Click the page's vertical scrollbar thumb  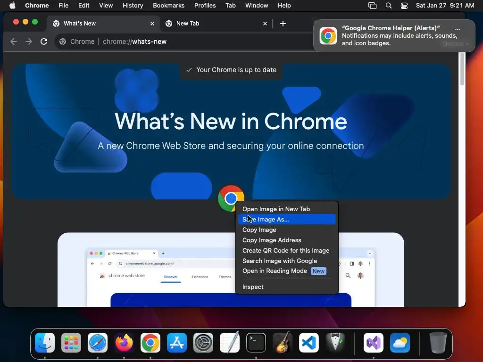tap(462, 70)
